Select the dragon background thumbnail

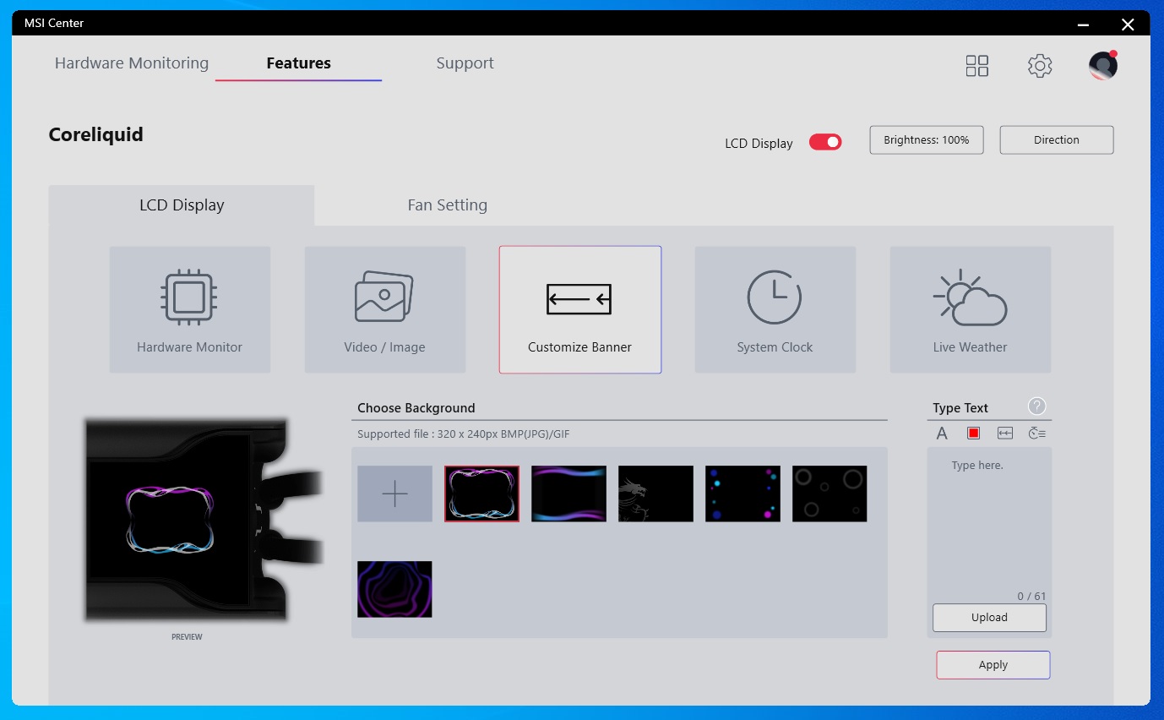(x=655, y=494)
